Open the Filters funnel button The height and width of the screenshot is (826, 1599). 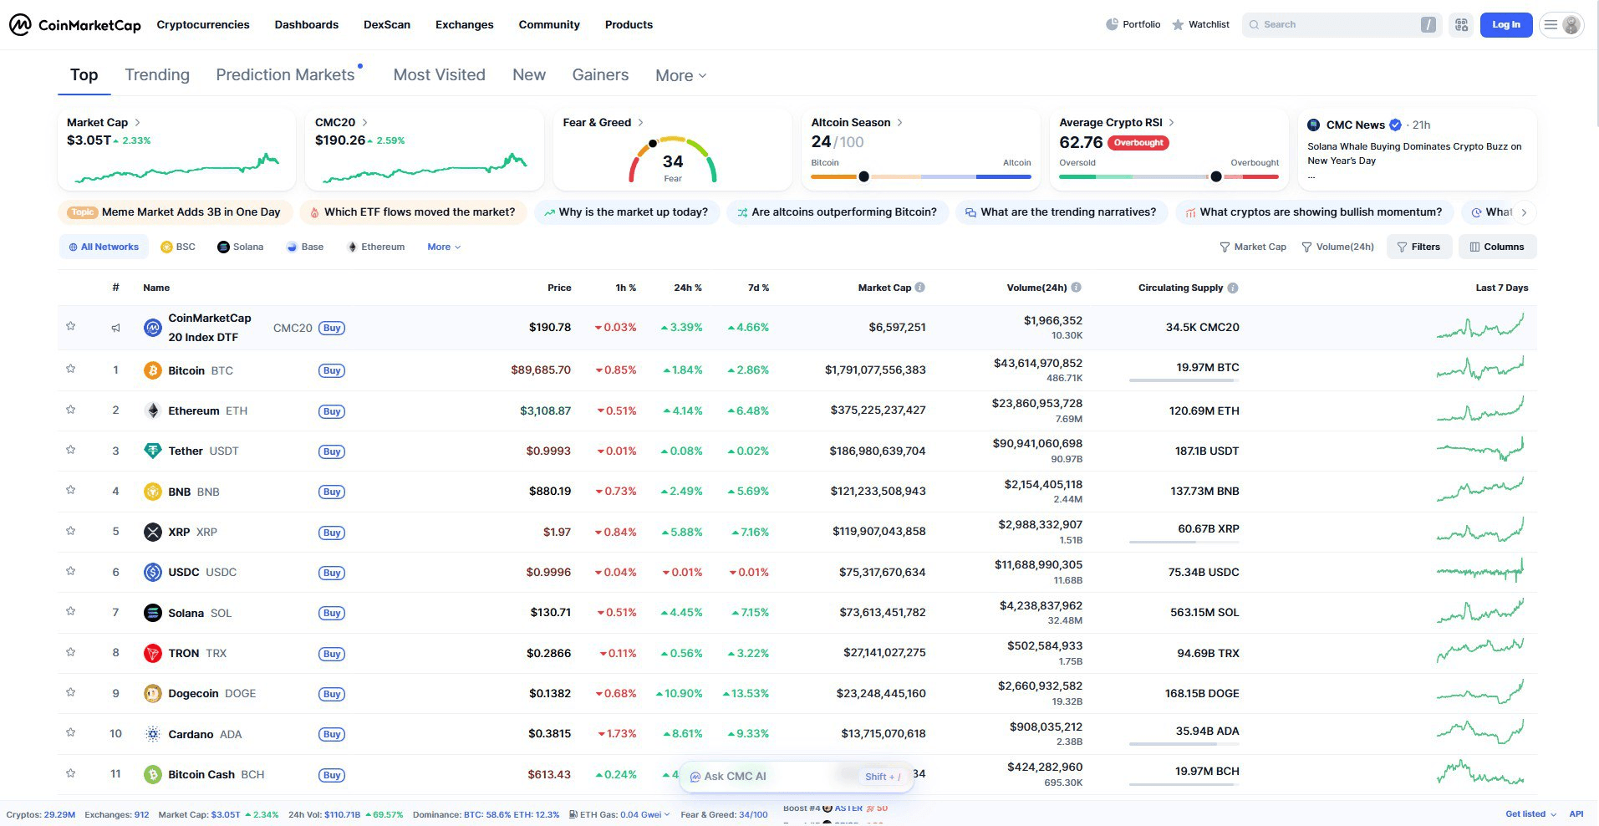(x=1418, y=247)
